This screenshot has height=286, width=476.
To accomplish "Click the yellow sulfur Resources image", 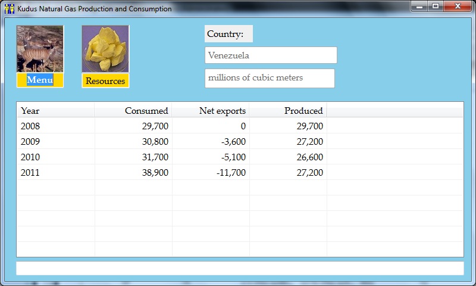I will [x=105, y=49].
